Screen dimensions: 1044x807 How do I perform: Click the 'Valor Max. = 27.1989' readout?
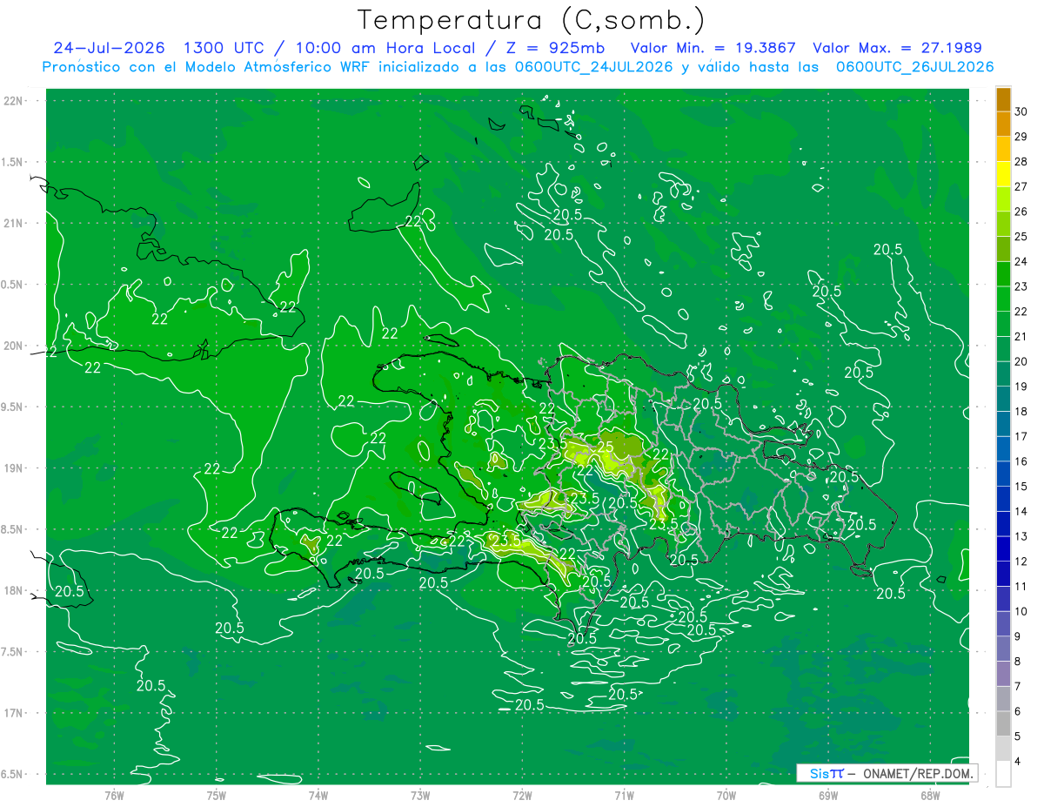tap(898, 48)
